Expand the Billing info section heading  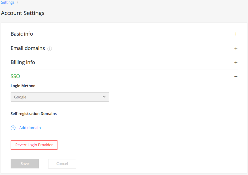(x=23, y=62)
